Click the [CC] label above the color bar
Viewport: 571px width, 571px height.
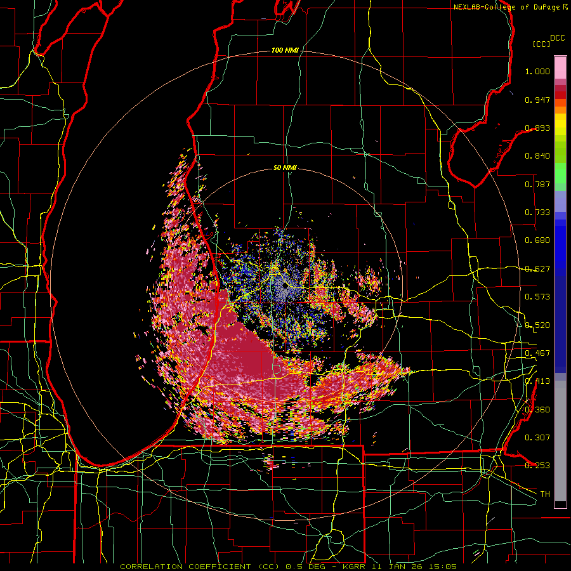[x=541, y=44]
